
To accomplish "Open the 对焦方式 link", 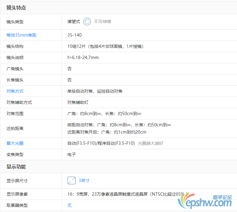I will point(15,91).
